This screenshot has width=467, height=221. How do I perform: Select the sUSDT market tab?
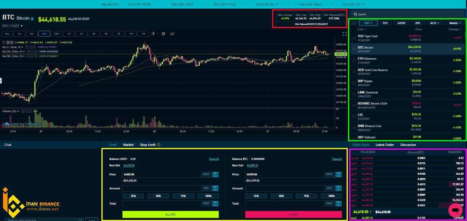[x=401, y=23]
